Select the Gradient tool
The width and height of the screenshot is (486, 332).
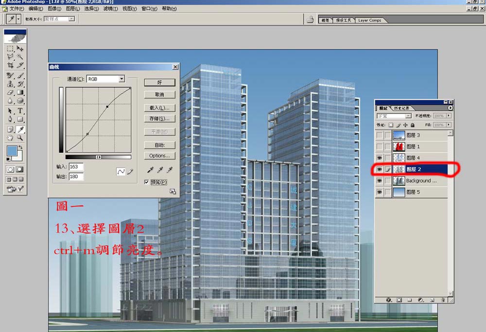click(20, 92)
